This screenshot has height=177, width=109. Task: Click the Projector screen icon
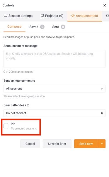click(42, 16)
